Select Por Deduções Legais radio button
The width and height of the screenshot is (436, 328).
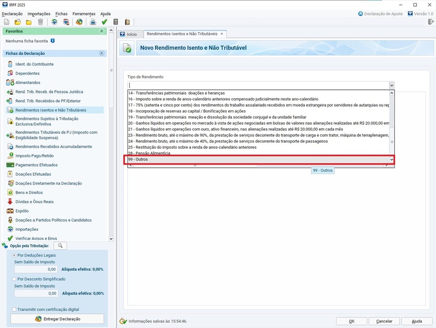tap(14, 255)
